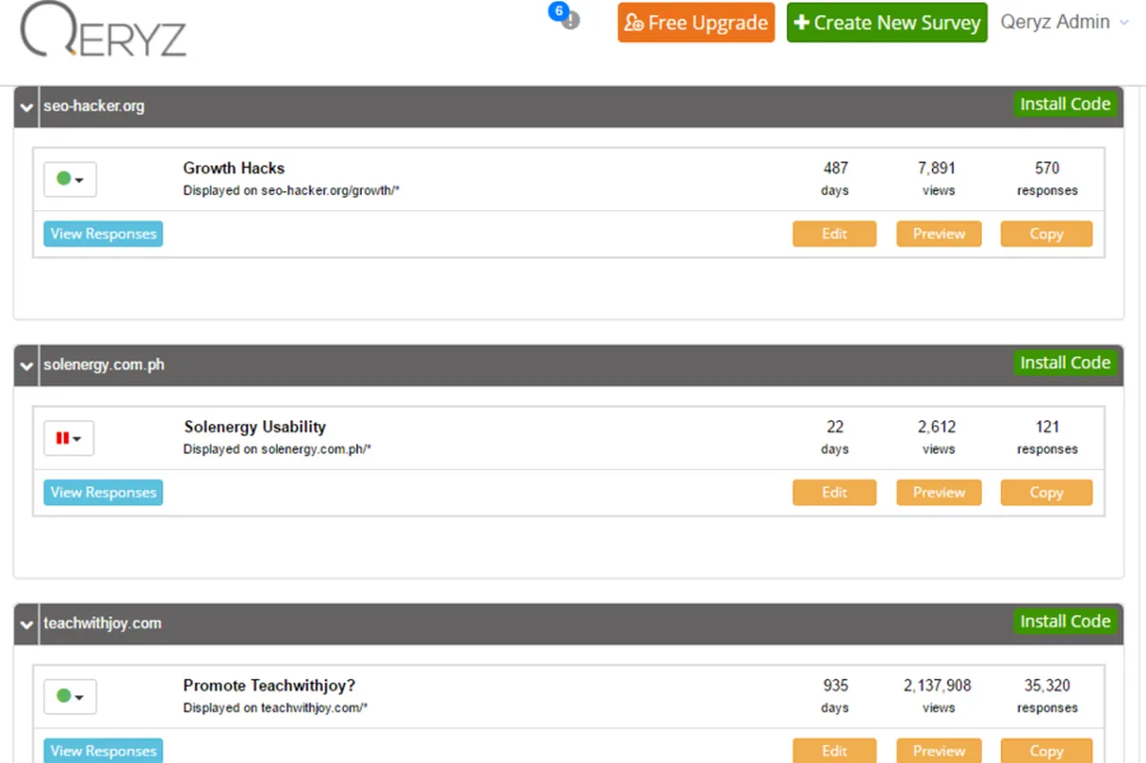View responses for Solenergy Usability survey
Viewport: 1146px width, 763px height.
(x=103, y=493)
